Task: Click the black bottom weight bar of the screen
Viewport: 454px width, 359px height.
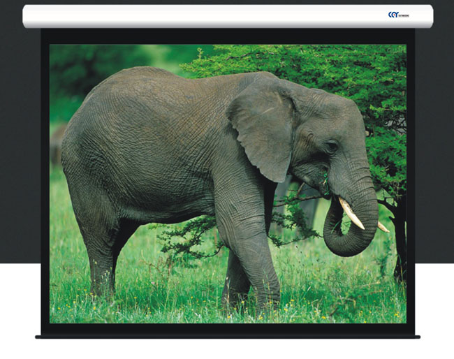Action: tap(227, 336)
